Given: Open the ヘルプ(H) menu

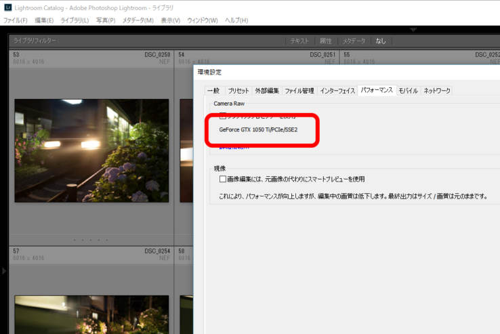Looking at the screenshot, I should pyautogui.click(x=236, y=20).
